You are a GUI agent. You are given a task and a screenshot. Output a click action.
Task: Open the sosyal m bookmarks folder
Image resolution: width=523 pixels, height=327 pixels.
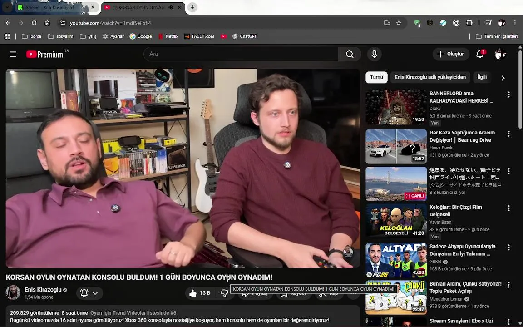click(x=60, y=36)
